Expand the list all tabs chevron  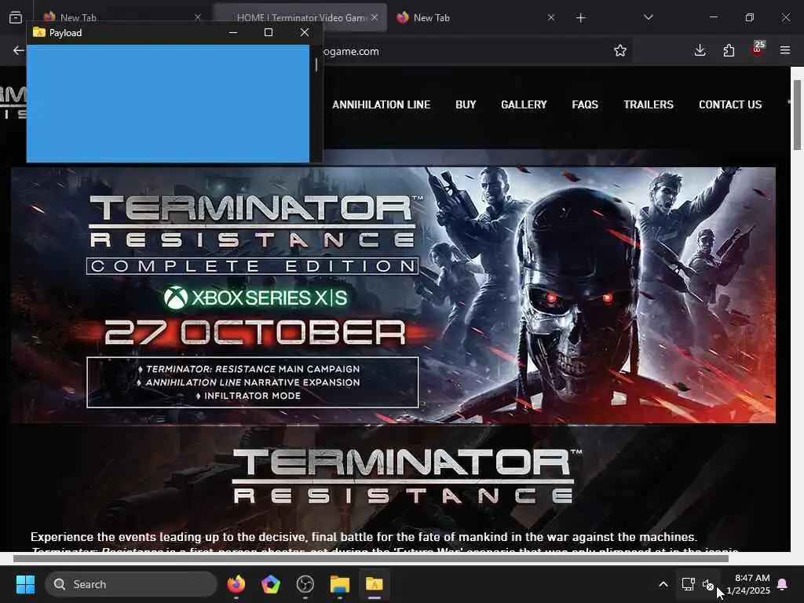648,17
